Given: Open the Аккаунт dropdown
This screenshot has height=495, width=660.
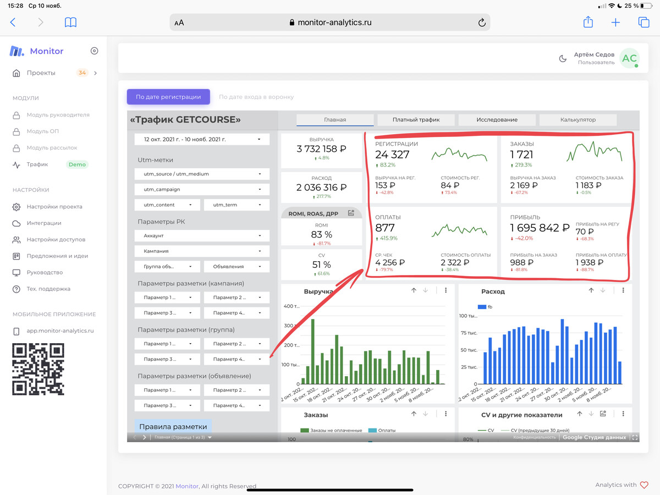Looking at the screenshot, I should point(202,235).
